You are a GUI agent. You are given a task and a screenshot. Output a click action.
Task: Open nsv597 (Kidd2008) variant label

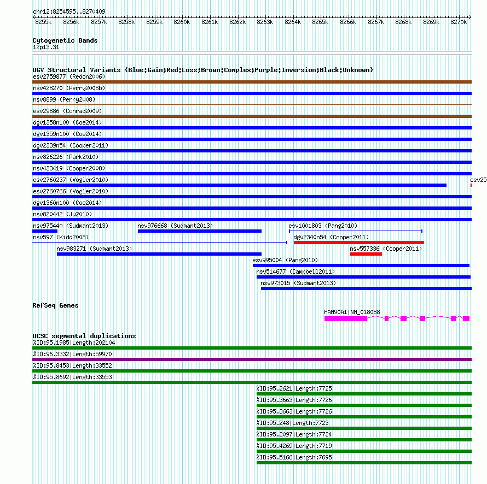pyautogui.click(x=61, y=237)
